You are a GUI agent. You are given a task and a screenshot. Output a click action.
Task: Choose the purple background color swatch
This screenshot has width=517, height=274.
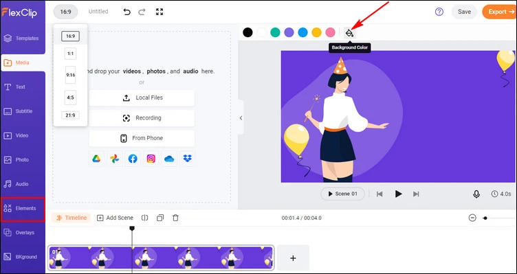289,32
